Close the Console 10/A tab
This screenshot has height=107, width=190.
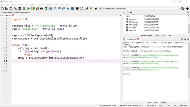coord(138,39)
